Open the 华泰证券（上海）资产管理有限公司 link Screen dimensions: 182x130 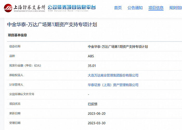coord(113,85)
